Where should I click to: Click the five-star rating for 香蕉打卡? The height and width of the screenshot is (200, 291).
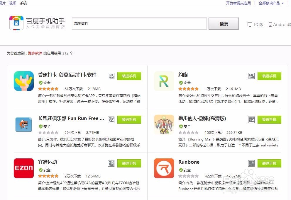(48, 88)
